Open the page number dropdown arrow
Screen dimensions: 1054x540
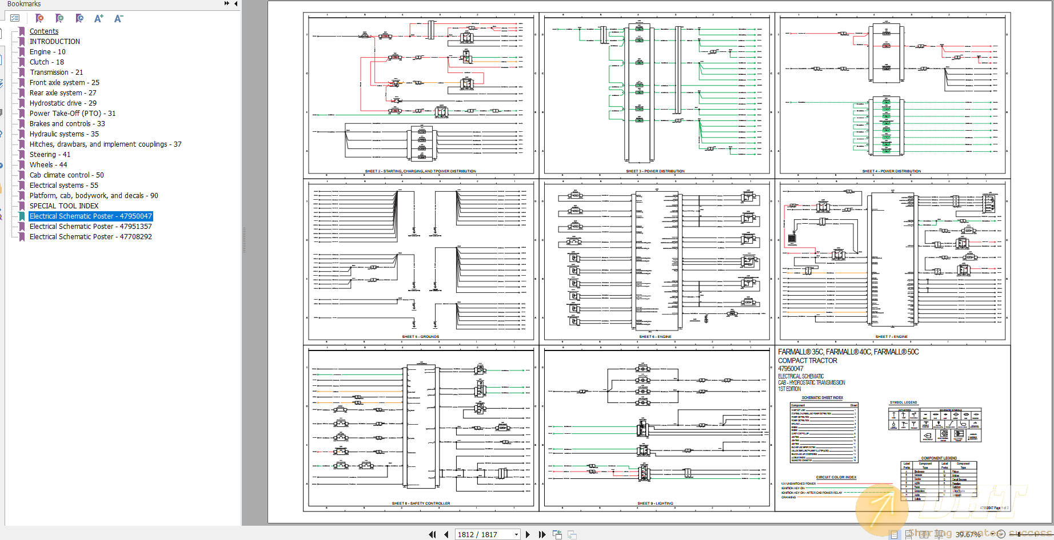516,534
